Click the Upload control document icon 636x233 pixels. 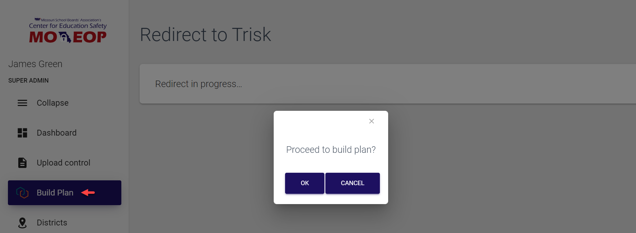click(x=22, y=163)
